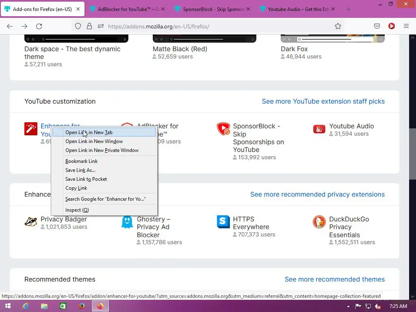Click the Enhancer for YouTube wand icon

(31, 129)
